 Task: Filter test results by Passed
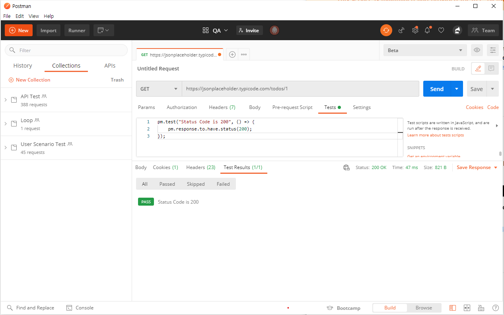[167, 184]
